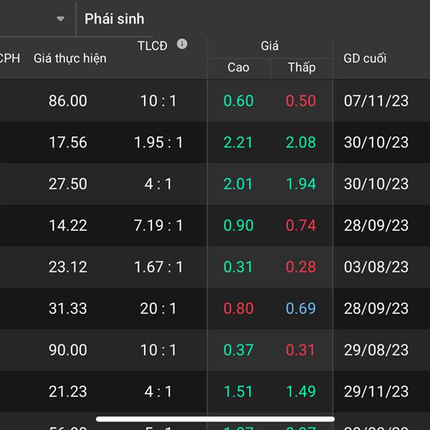The image size is (430, 430).
Task: Click red high price 0.80
Action: coord(238,309)
